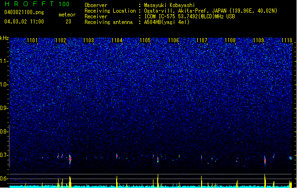
Task: Click the 1103 time marker
Action: [89, 40]
